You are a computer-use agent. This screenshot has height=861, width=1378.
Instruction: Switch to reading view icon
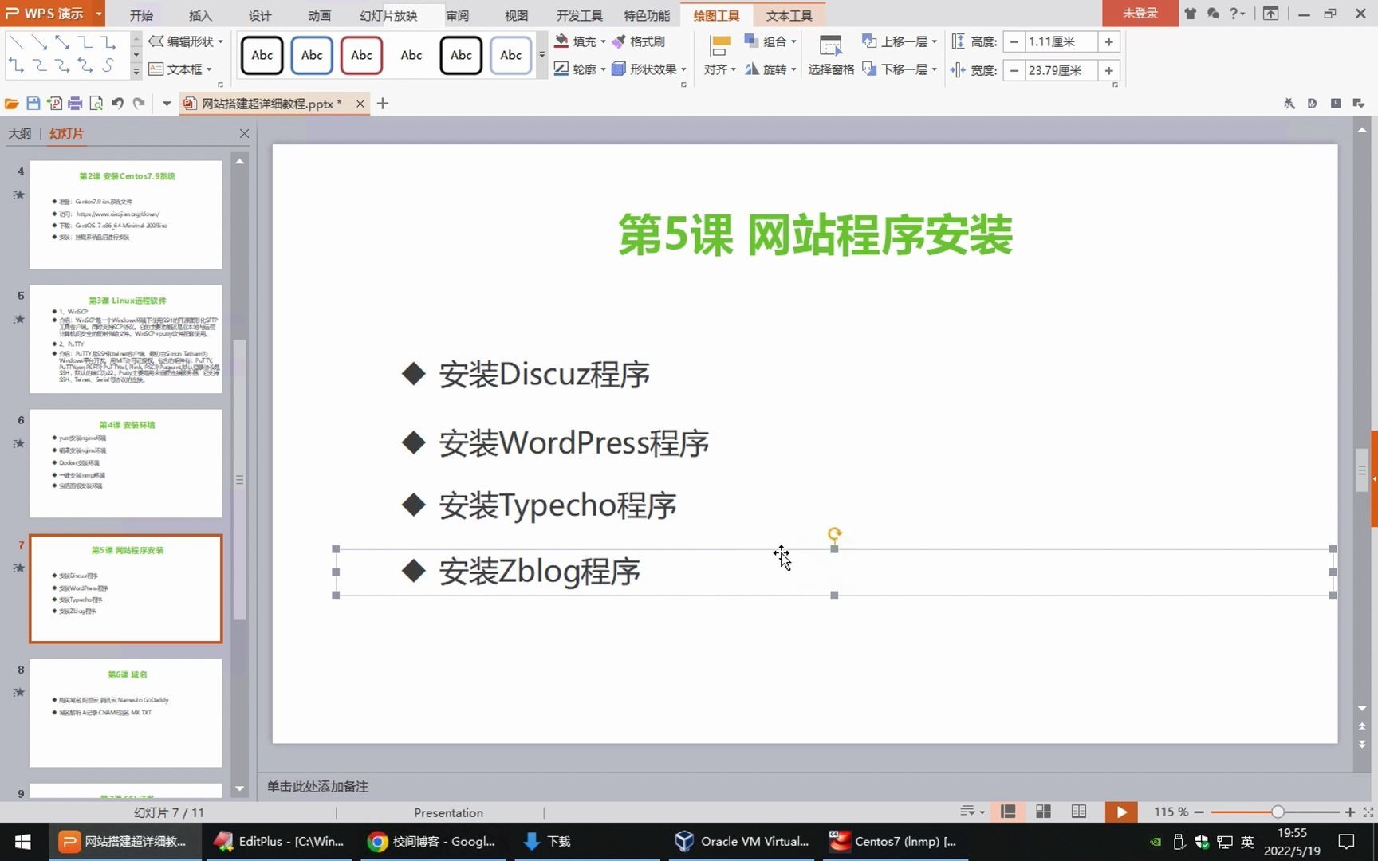[1079, 812]
